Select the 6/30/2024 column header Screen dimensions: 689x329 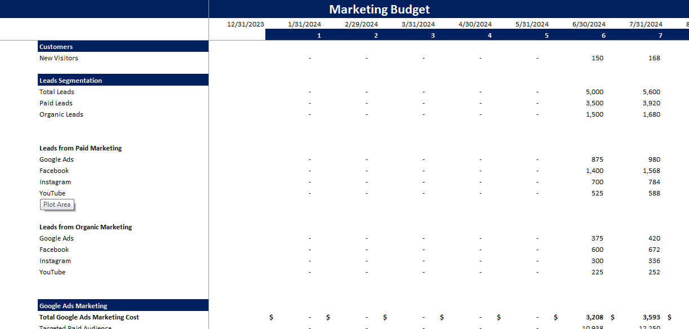pos(588,24)
